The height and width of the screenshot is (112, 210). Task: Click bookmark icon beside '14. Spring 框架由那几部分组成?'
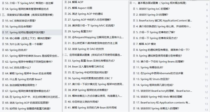coord(134,85)
